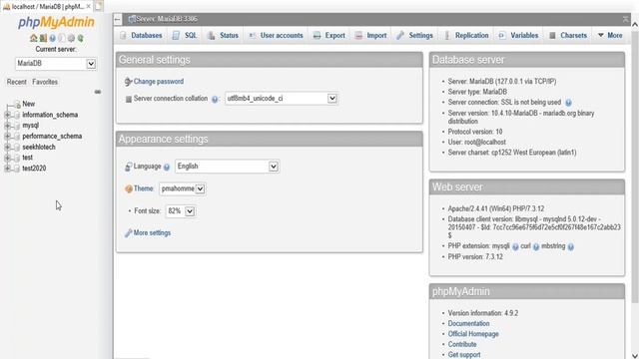Open the Language dropdown showing English

coord(227,167)
